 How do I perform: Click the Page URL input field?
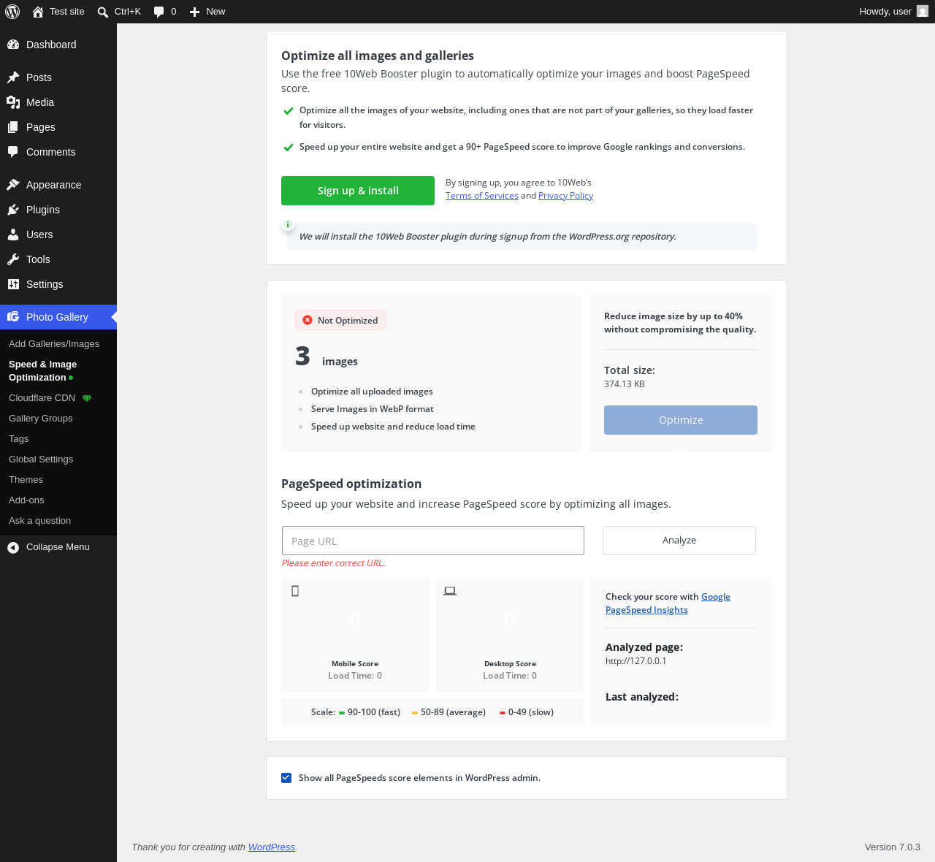[433, 541]
